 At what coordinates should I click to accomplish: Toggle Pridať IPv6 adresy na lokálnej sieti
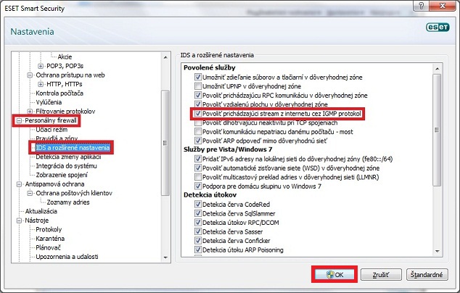point(198,159)
